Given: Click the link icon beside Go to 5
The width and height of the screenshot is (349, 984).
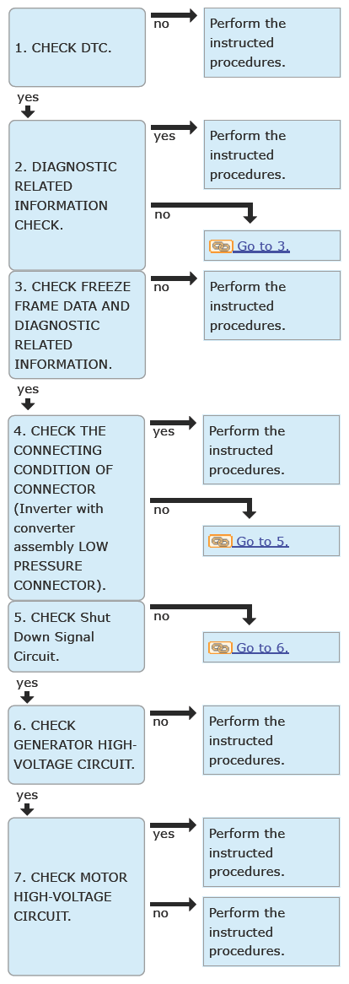Looking at the screenshot, I should [220, 541].
